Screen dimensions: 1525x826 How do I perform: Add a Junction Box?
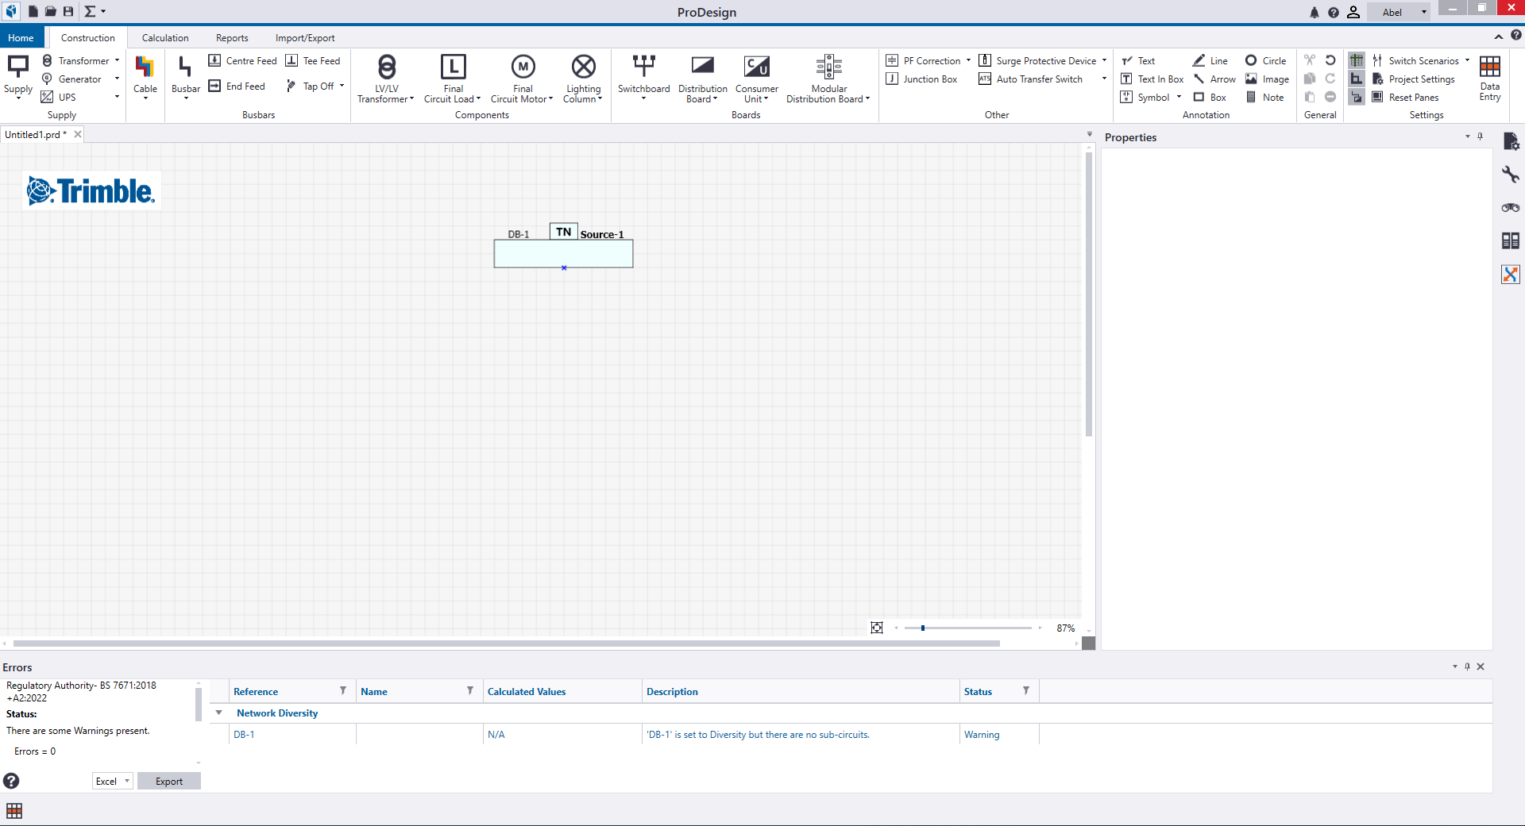click(x=921, y=79)
